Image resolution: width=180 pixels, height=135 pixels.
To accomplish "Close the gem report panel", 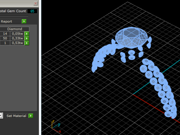I will point(36,3).
